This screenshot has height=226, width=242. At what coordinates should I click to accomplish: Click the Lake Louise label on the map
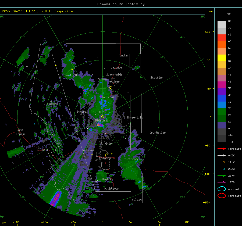(x=21, y=132)
